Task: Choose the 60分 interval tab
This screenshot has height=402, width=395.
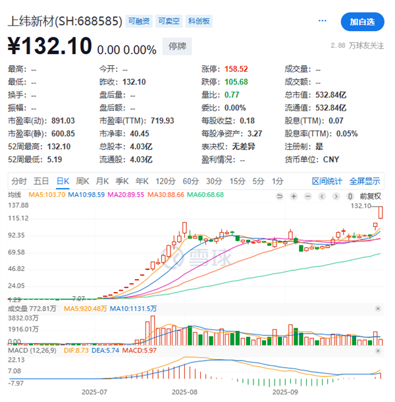Action: coord(190,181)
